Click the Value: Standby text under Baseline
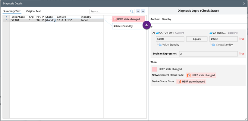Viewport: 248px width, 121px height. [224, 45]
